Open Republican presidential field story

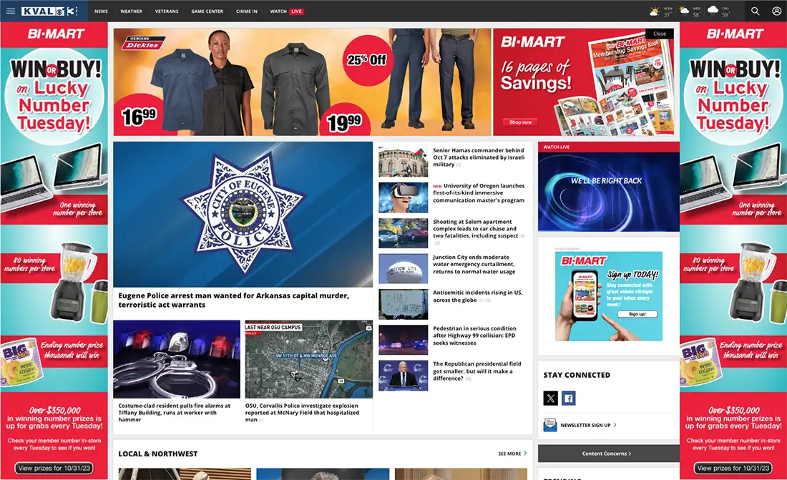coord(476,371)
